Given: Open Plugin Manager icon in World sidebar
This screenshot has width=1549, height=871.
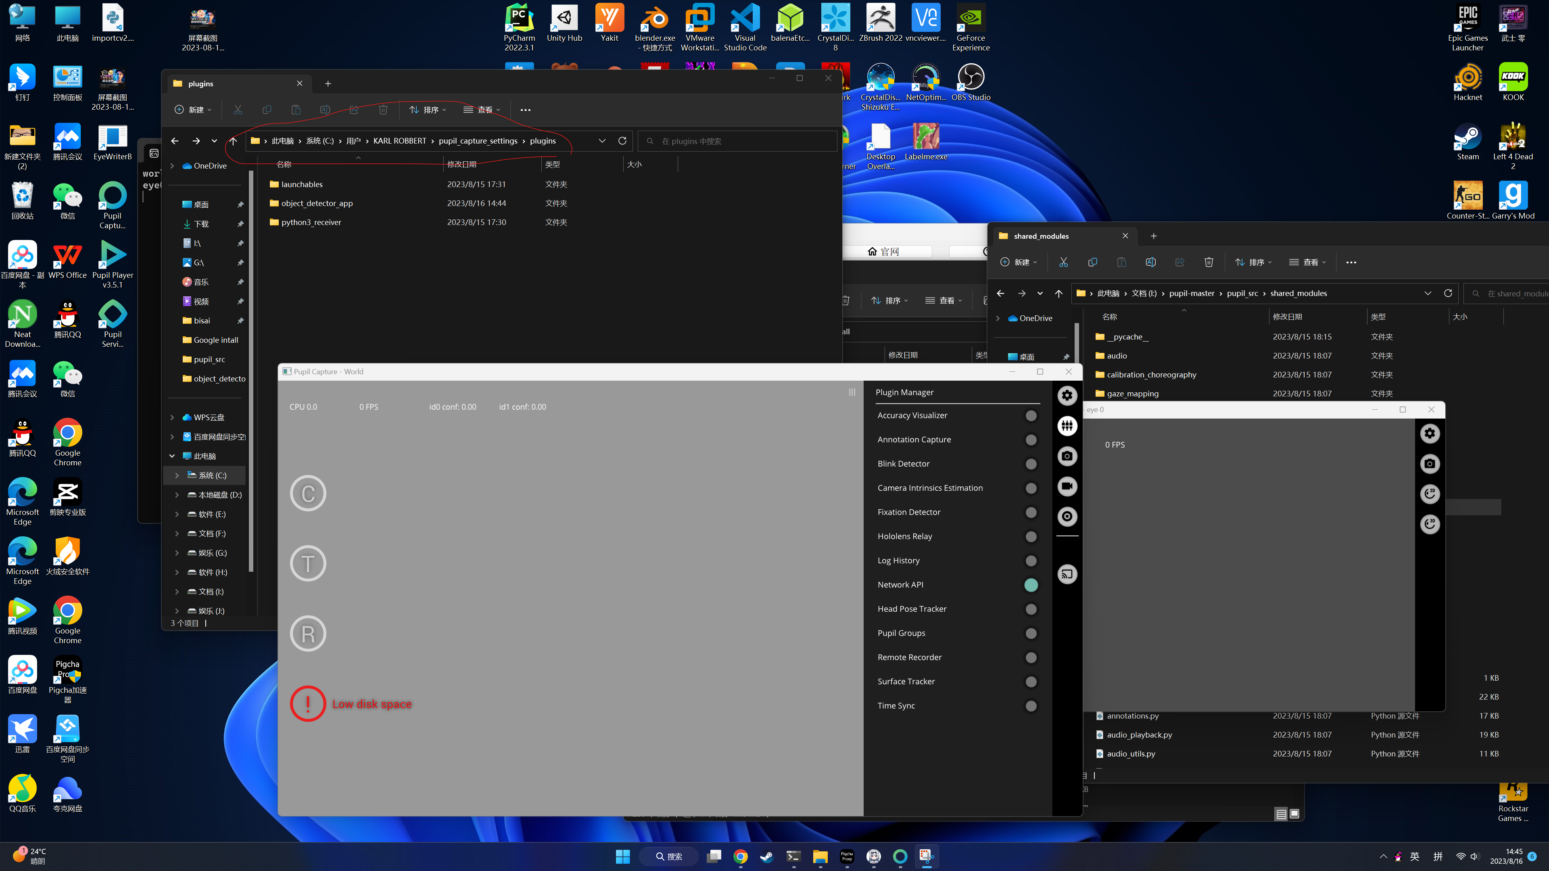Looking at the screenshot, I should click(1067, 425).
